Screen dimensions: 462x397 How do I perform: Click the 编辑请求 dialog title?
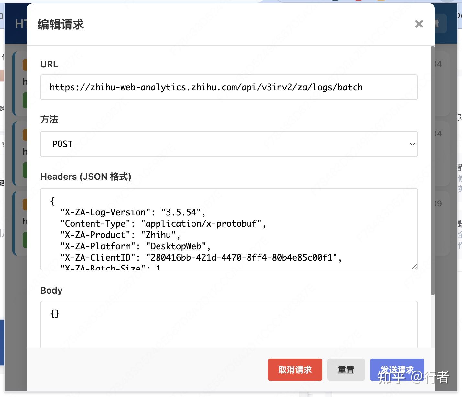tap(61, 24)
